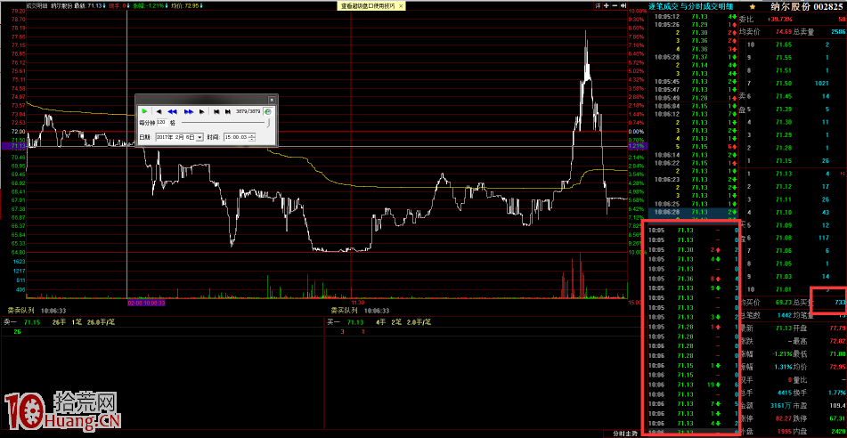Screen dimensions: 847x438
Task: Click the 分时走势 tab at bottom right
Action: [x=625, y=434]
